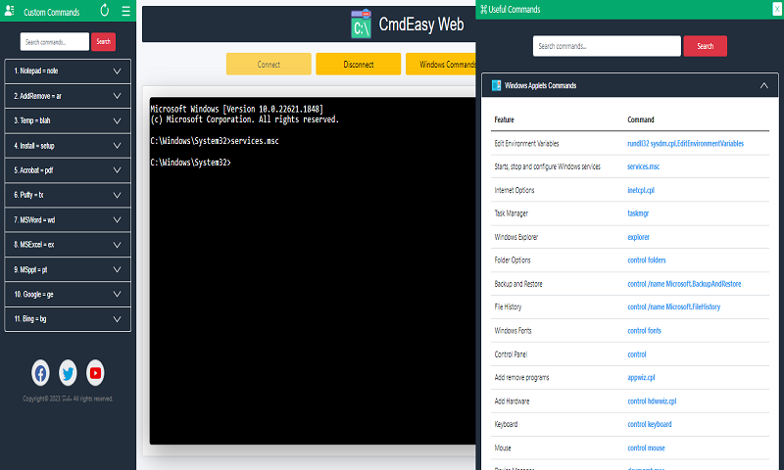The height and width of the screenshot is (470, 784).
Task: Expand the MSWord = wd command
Action: click(x=68, y=219)
